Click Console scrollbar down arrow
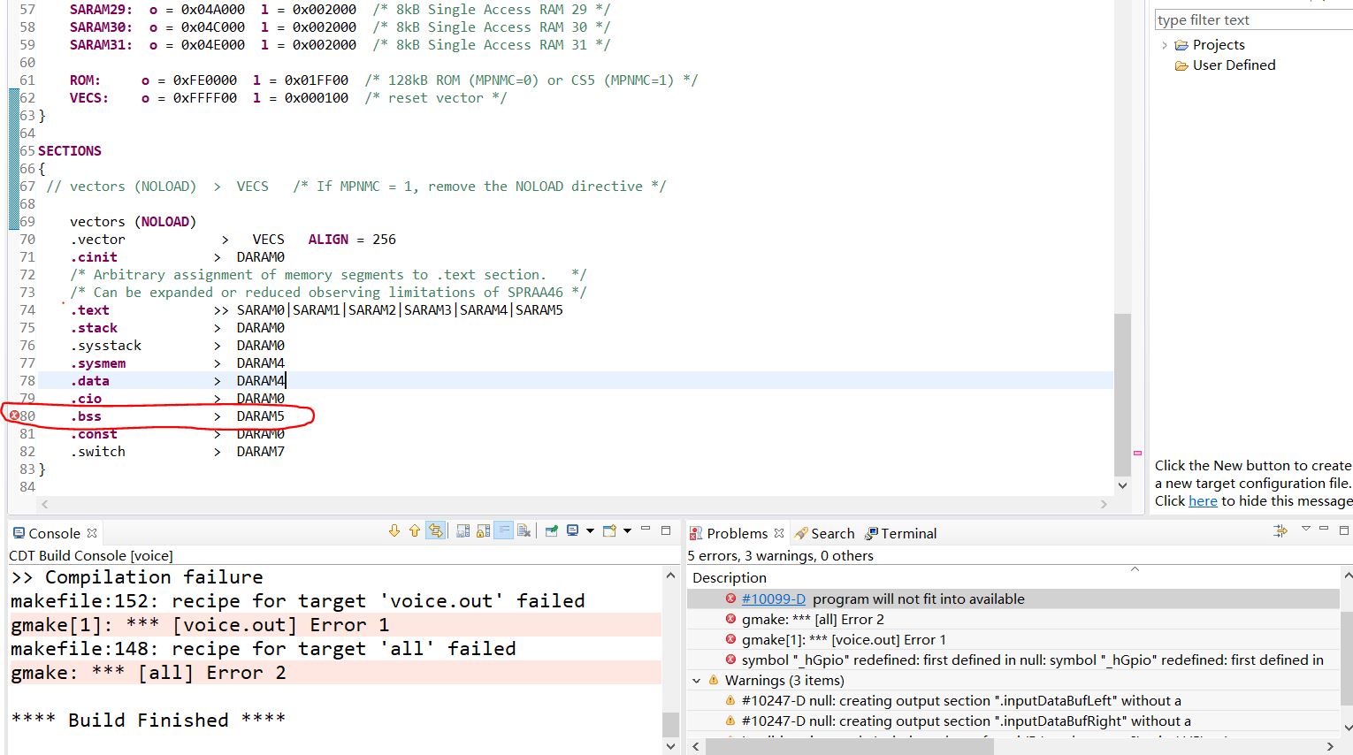Screen dimensions: 1353x755 (670, 746)
